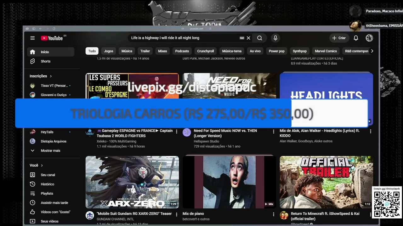Open Need For Speed Music NOW vs. THEN title
403x226 pixels.
click(x=225, y=133)
